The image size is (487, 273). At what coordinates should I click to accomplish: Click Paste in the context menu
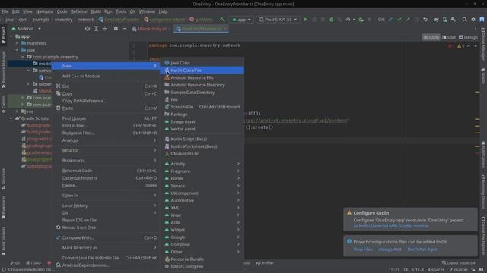pyautogui.click(x=106, y=108)
